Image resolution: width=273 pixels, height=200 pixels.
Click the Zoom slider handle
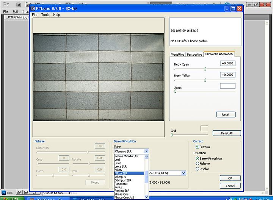[175, 91]
